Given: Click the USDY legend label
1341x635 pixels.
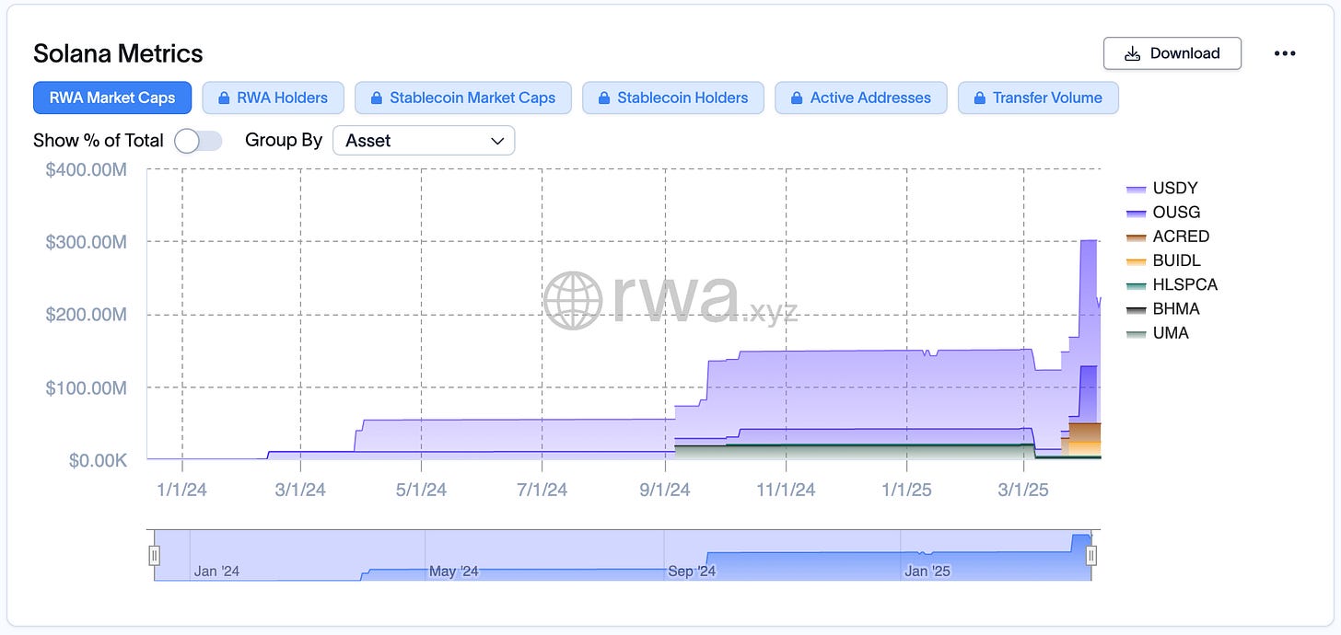Looking at the screenshot, I should point(1175,189).
